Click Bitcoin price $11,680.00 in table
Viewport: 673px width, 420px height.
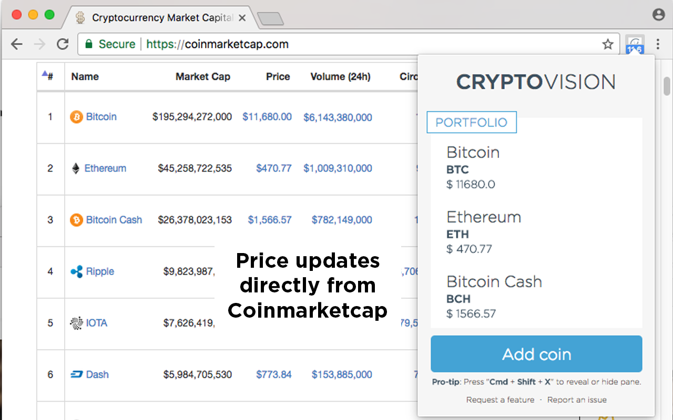pos(267,117)
